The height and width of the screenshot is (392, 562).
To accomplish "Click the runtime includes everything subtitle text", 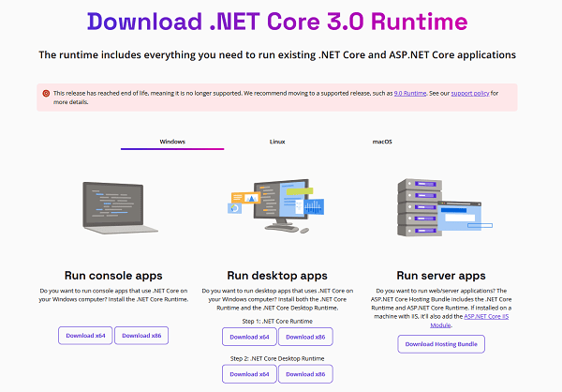I will [277, 55].
